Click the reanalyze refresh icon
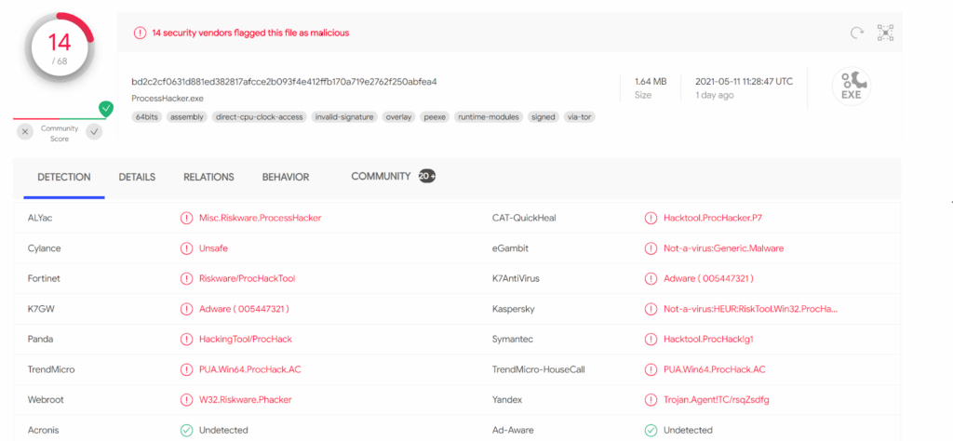Image resolution: width=953 pixels, height=441 pixels. click(x=857, y=33)
